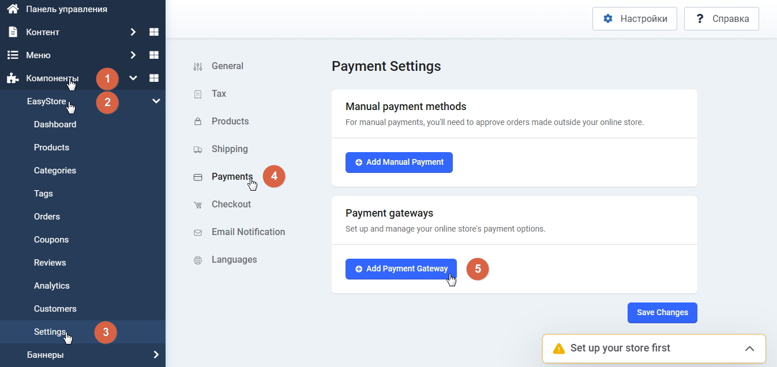Go to Analytics in sidebar

[51, 286]
